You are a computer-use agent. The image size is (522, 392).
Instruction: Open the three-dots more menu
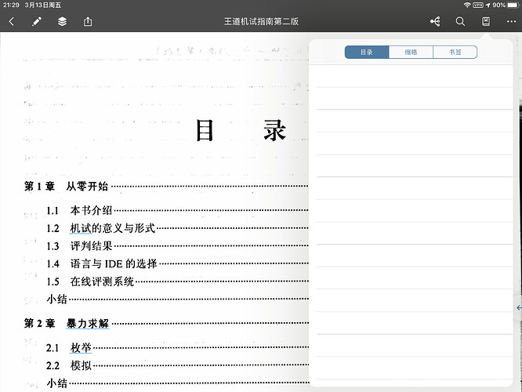pos(511,22)
